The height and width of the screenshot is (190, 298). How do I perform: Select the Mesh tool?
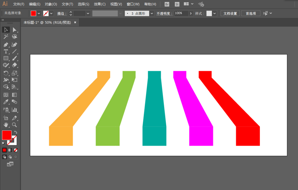pyautogui.click(x=6, y=95)
